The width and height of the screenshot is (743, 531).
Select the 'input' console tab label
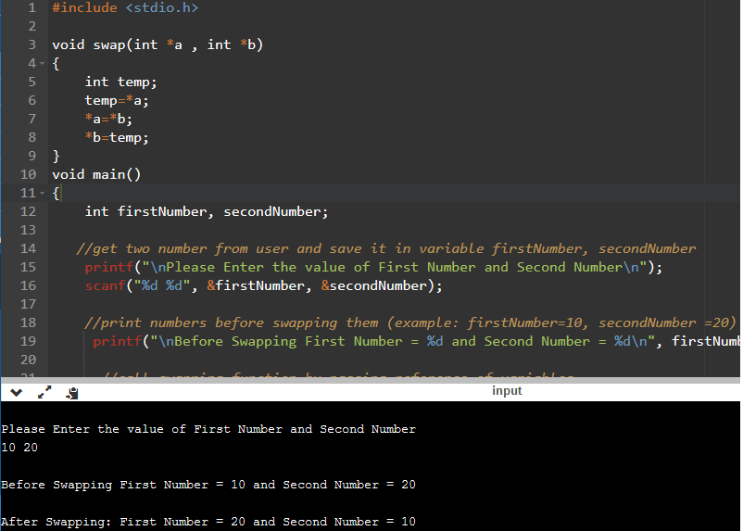[x=507, y=390]
